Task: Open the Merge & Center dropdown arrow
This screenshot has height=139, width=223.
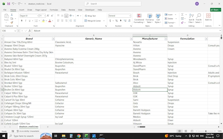Action: point(104,21)
